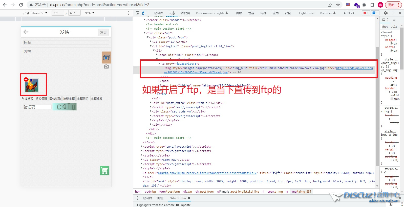Click the 标题 title input field
The width and height of the screenshot is (404, 207).
pos(66,42)
